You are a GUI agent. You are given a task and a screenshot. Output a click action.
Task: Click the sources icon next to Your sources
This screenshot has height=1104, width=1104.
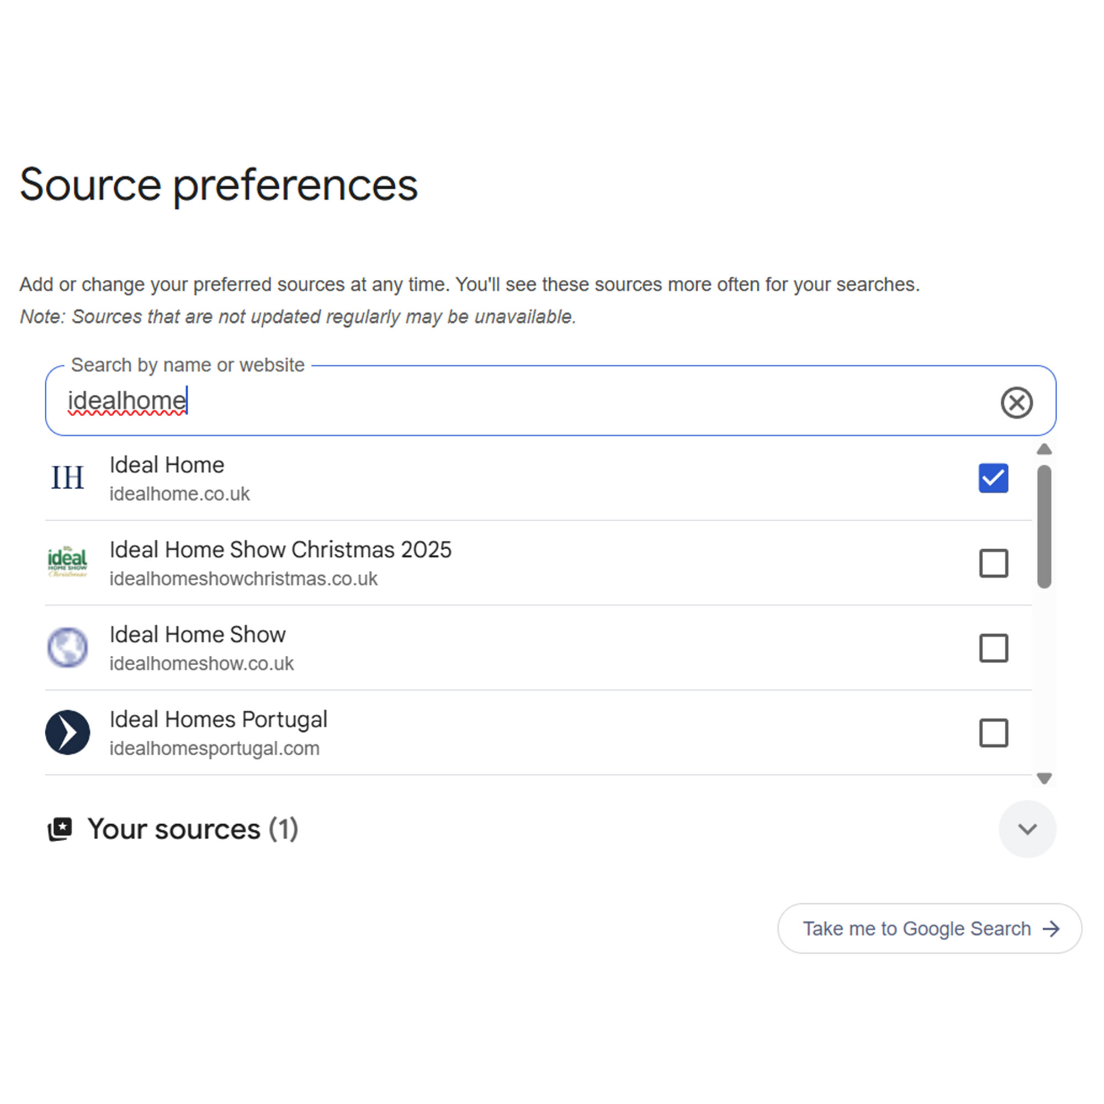60,829
